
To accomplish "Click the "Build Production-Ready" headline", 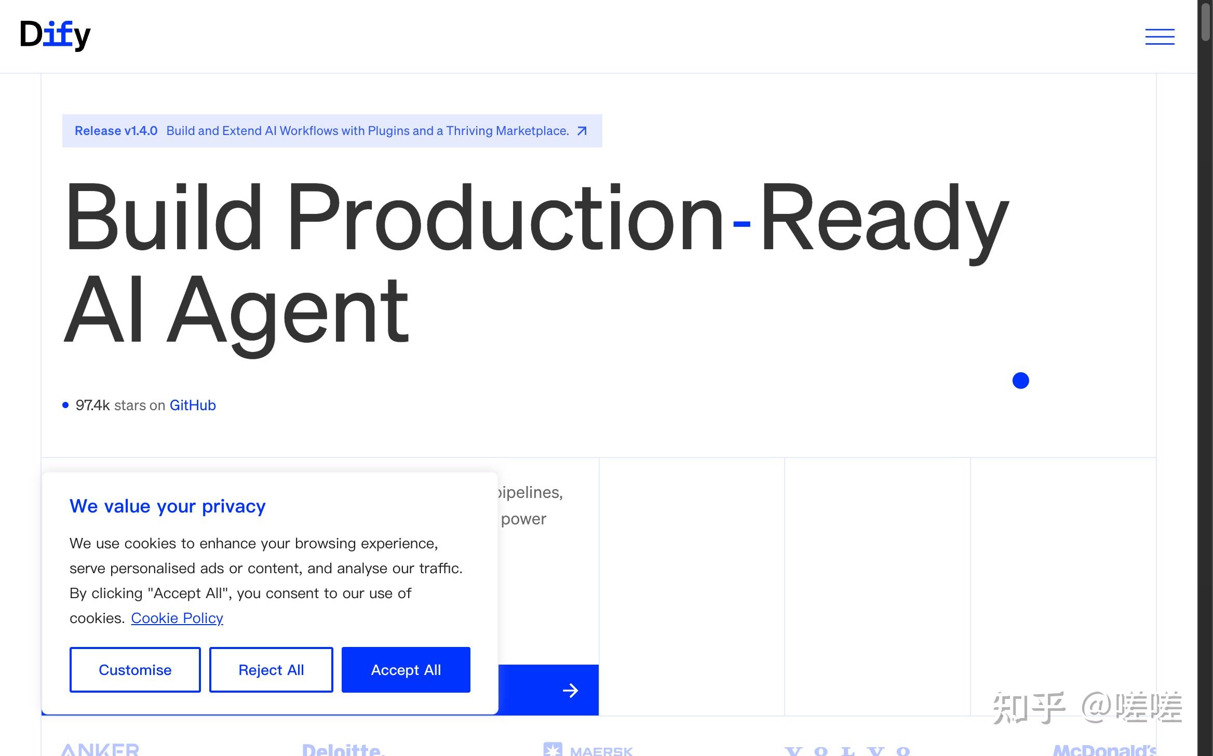I will point(535,218).
